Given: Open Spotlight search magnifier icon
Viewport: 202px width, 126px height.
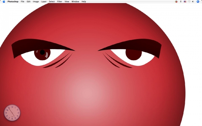Looking at the screenshot, I should [x=198, y=2].
